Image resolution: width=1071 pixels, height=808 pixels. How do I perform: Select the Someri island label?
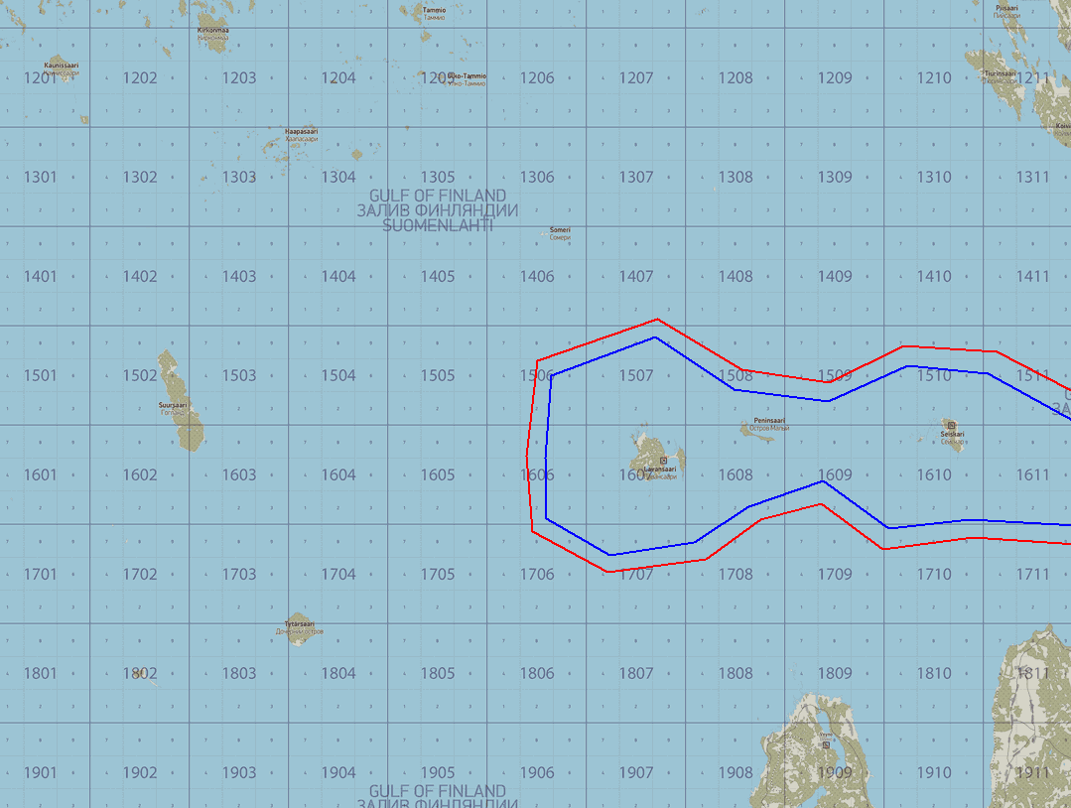coord(560,230)
